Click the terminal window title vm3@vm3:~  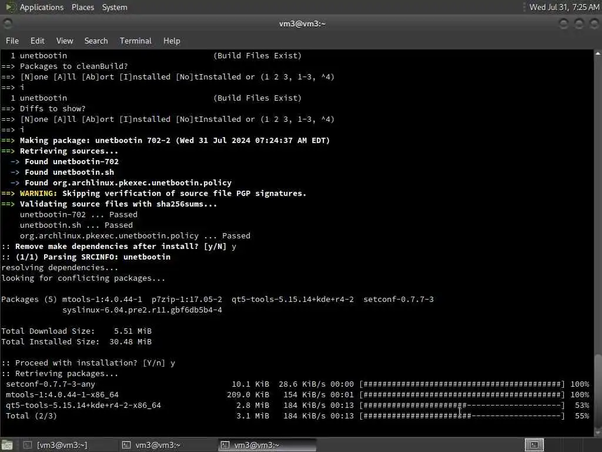click(x=302, y=24)
